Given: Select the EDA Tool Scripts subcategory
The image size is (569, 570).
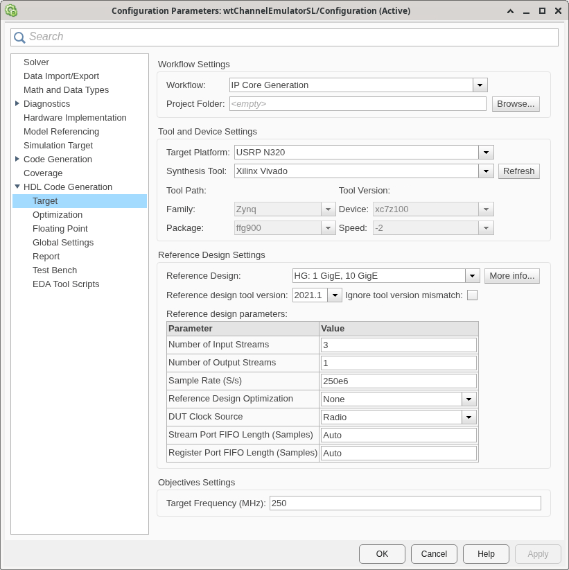Looking at the screenshot, I should [66, 284].
